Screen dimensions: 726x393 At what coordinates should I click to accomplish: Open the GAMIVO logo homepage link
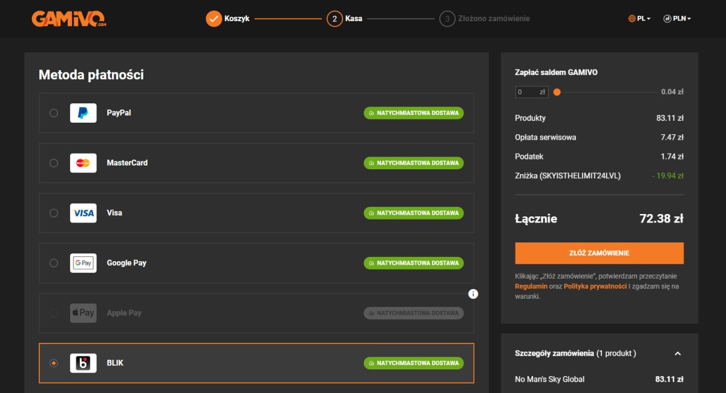point(69,19)
